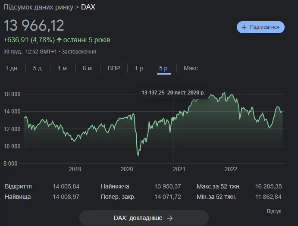Click the 8 000 y-axis label

pos(10,163)
